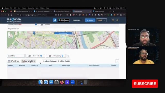
Task: Sort by the Device column
Action: coord(51,66)
